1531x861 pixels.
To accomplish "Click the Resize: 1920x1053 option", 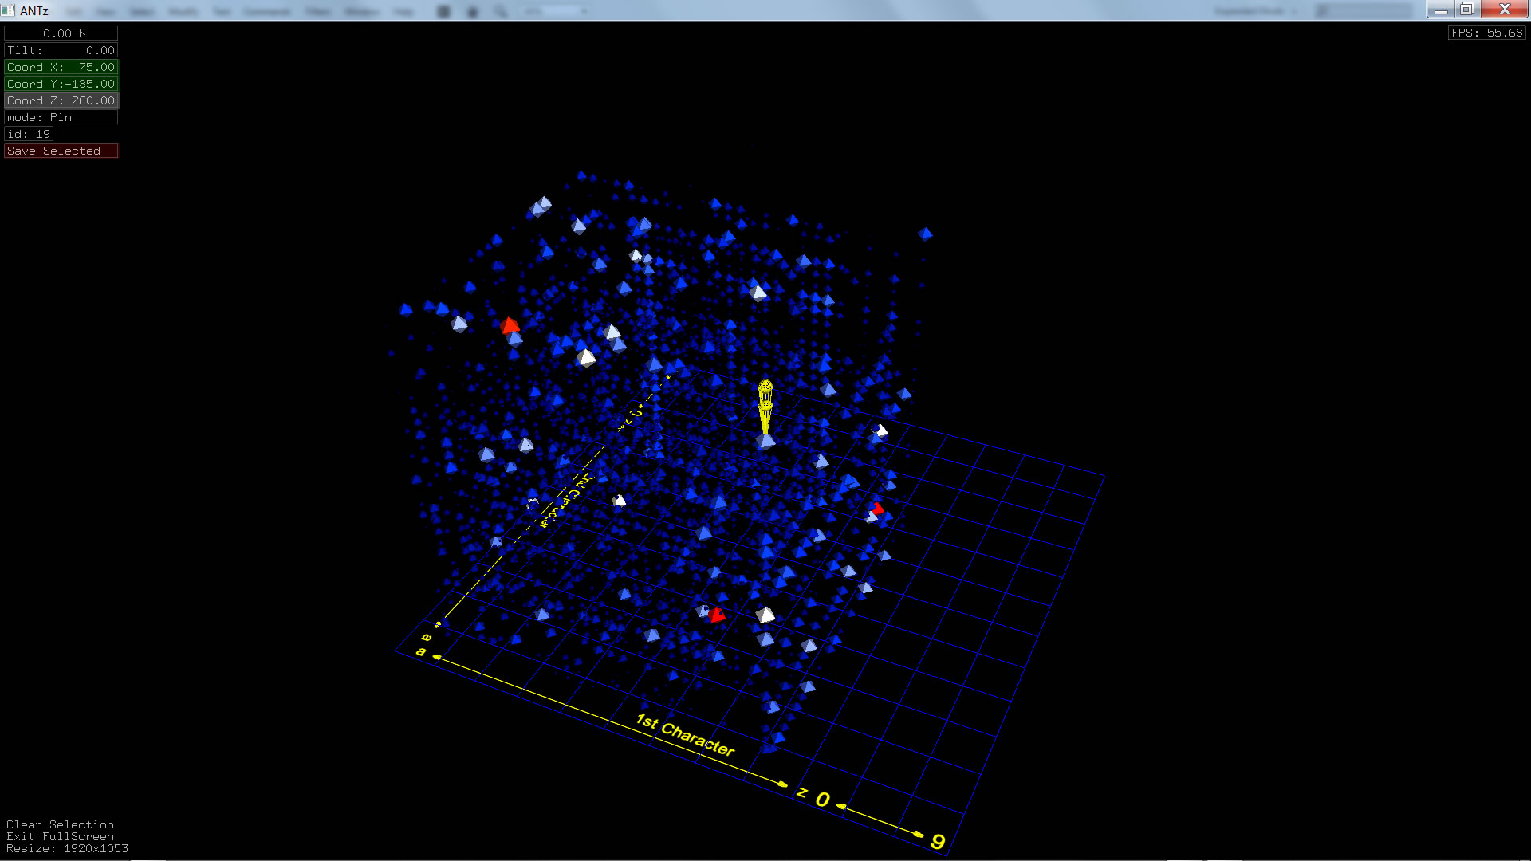I will (67, 848).
